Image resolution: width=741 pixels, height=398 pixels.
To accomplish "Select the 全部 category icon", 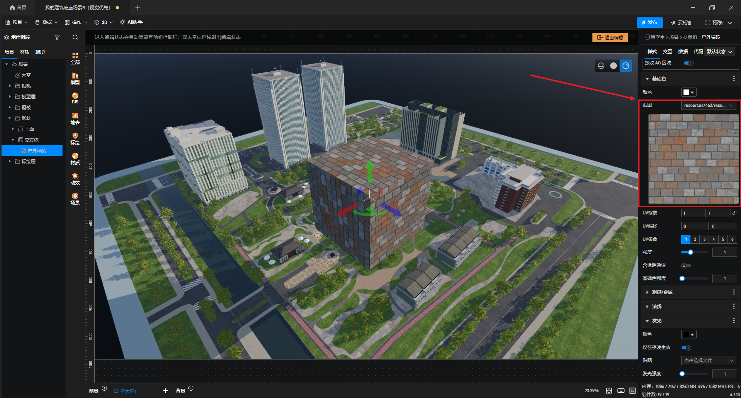I will [x=75, y=58].
